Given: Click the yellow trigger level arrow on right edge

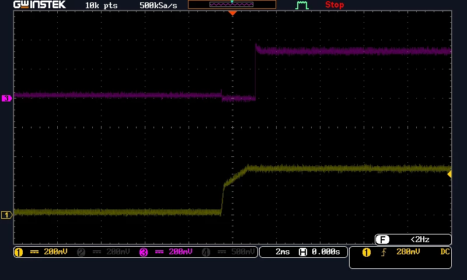Looking at the screenshot, I should pyautogui.click(x=449, y=174).
